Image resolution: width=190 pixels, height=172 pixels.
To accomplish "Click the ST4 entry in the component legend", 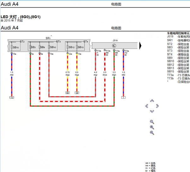I will [x=179, y=54].
